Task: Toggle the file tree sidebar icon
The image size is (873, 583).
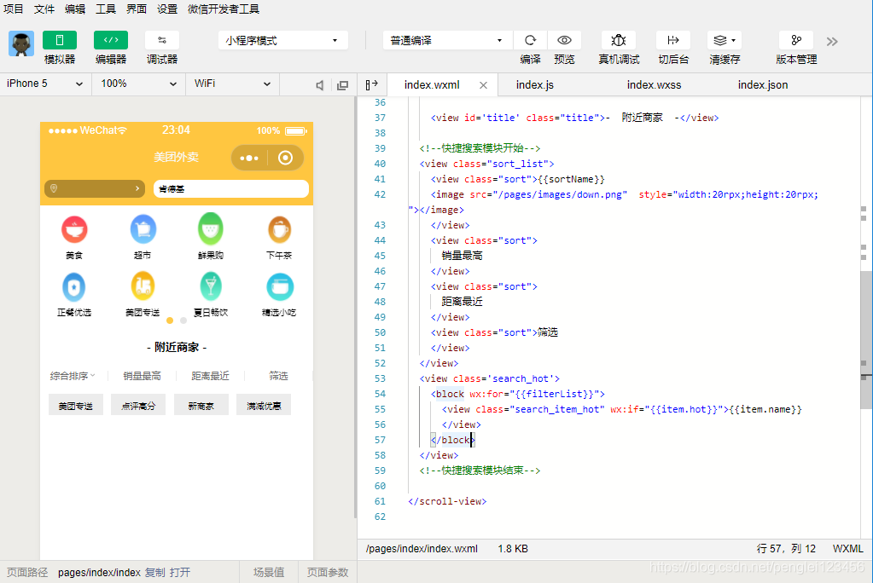Action: click(x=371, y=84)
